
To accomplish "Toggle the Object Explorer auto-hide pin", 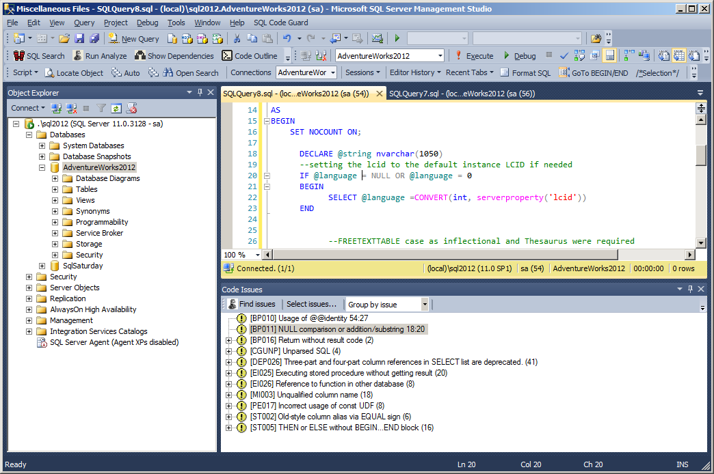I will click(200, 92).
